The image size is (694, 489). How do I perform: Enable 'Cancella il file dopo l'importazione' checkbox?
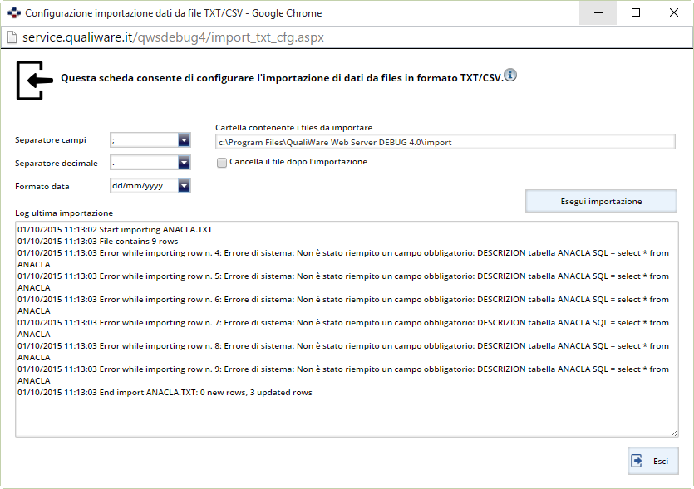[x=222, y=163]
